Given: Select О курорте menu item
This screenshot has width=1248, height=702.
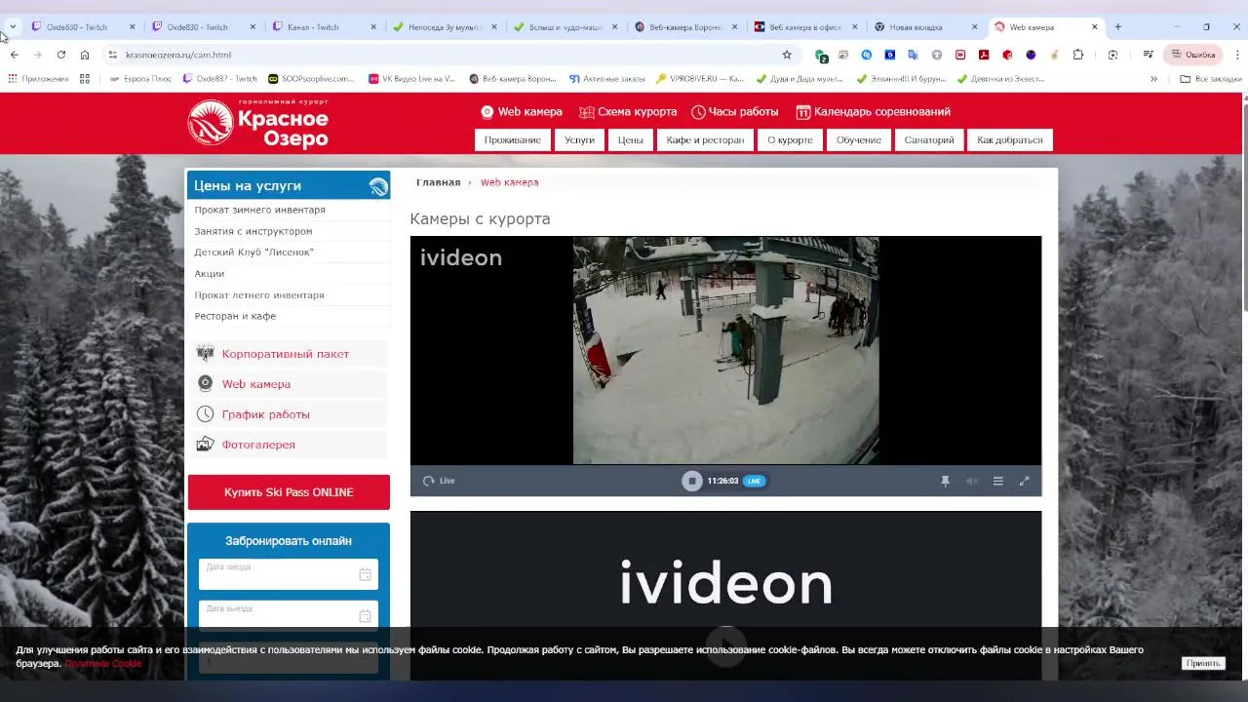Looking at the screenshot, I should [790, 140].
